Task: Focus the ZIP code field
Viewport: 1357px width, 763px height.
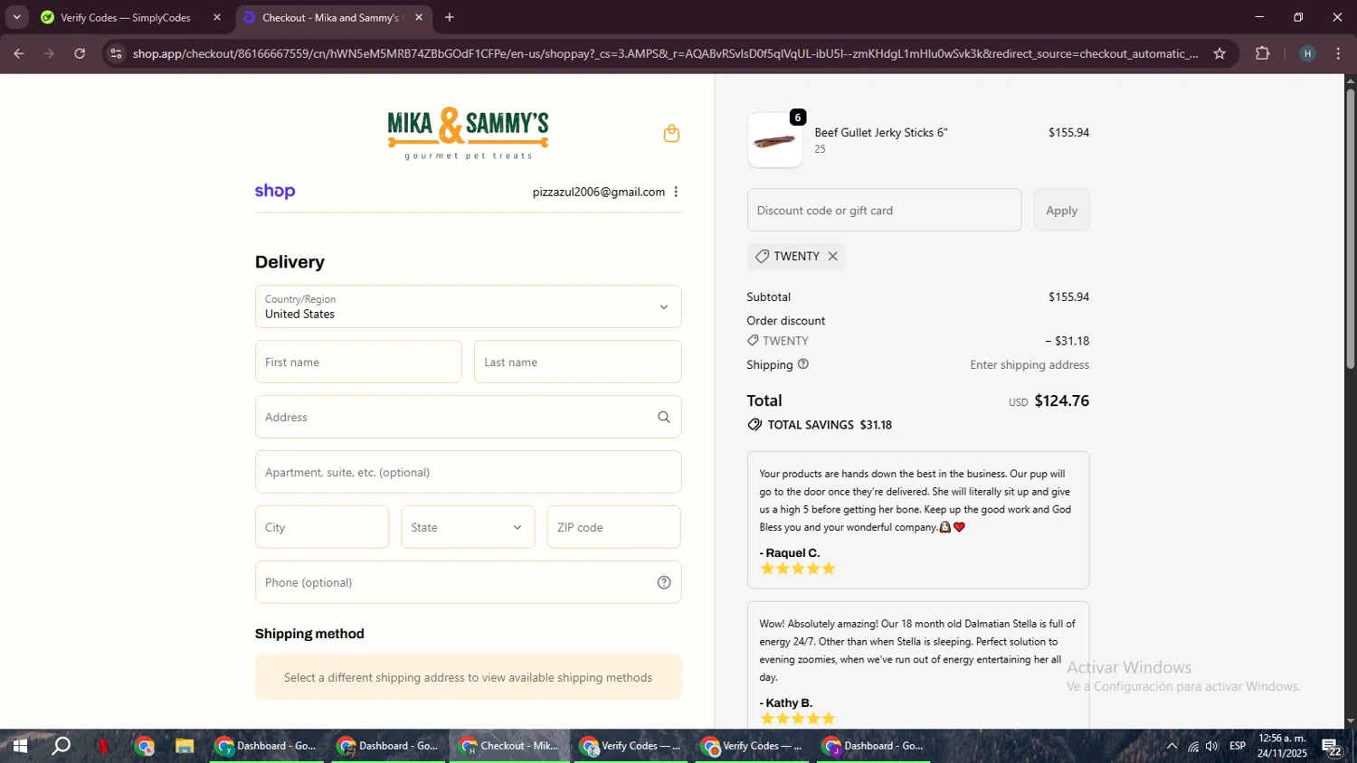Action: pyautogui.click(x=613, y=527)
